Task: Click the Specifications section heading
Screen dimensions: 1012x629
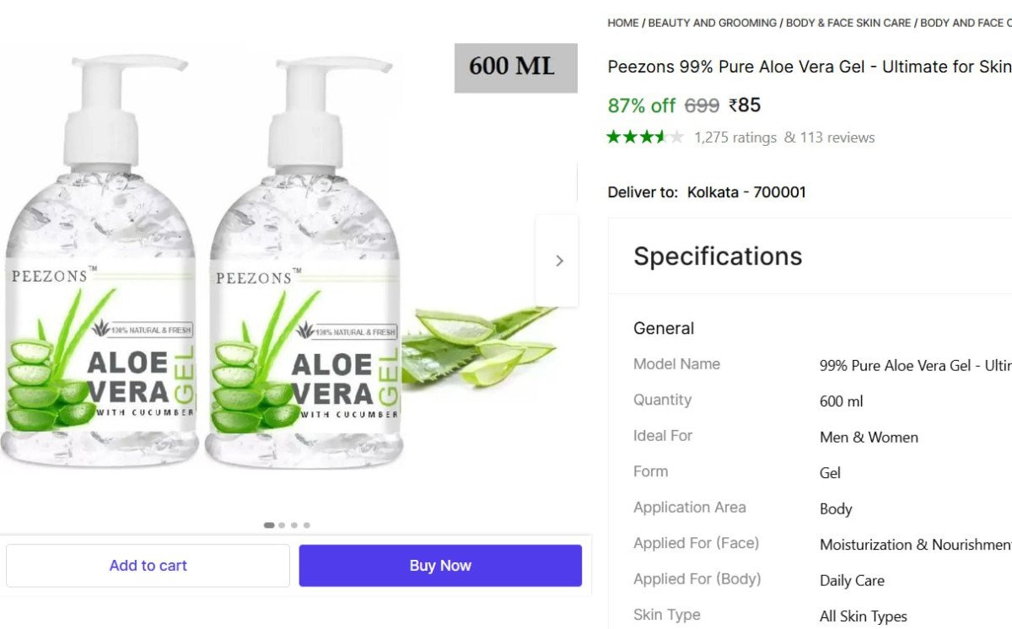Action: (x=718, y=256)
